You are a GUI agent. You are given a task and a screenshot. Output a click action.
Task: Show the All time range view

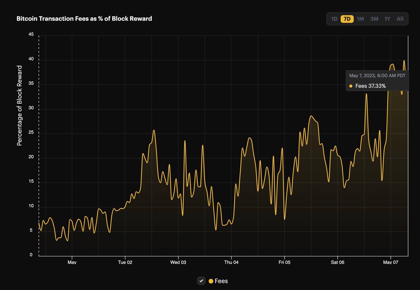[400, 19]
